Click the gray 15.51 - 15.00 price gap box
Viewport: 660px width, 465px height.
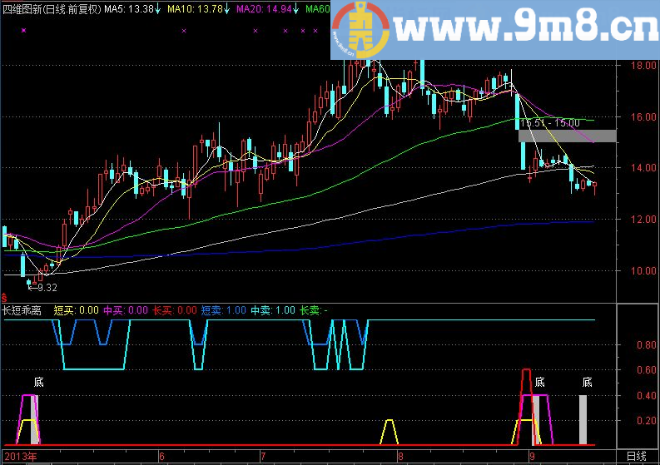(x=567, y=136)
